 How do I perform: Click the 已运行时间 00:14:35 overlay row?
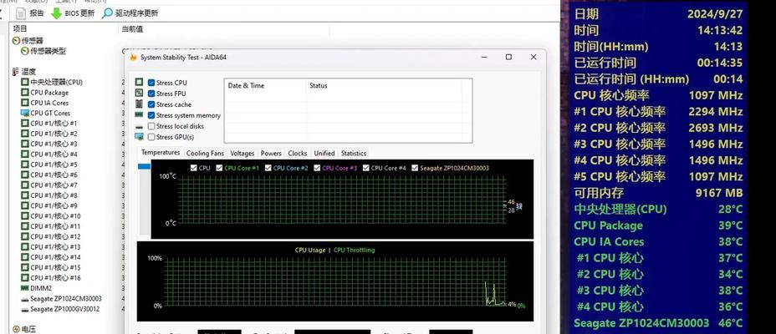658,63
